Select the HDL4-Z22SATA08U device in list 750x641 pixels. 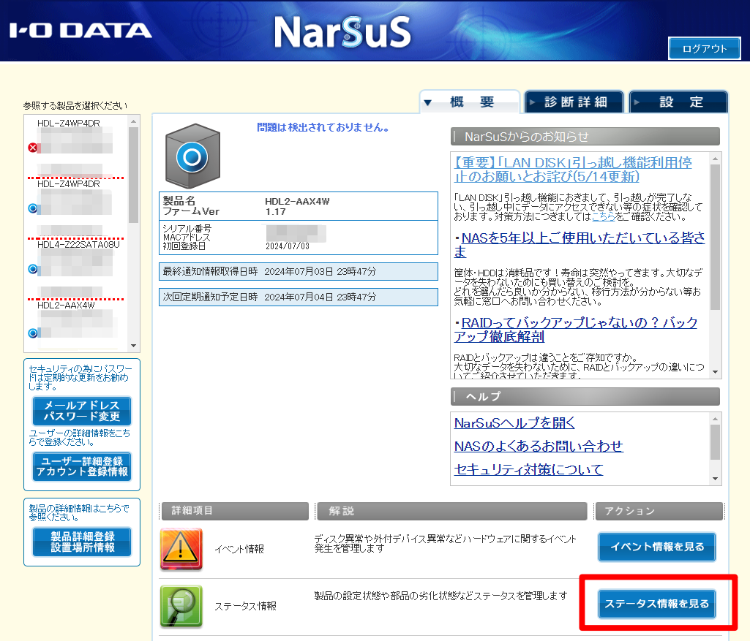point(78,244)
